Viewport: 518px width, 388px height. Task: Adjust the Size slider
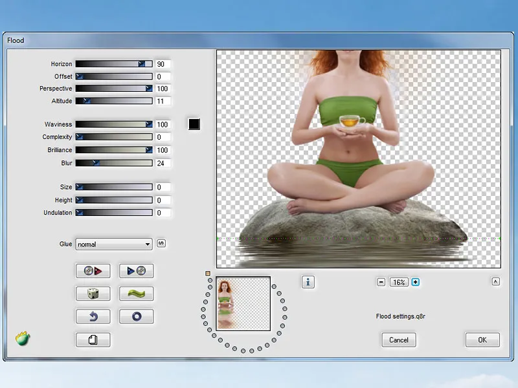(x=114, y=187)
